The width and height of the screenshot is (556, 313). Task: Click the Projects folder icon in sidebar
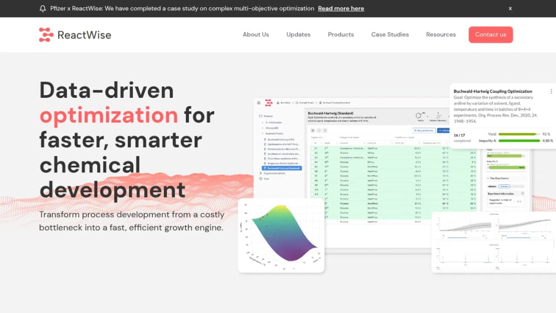260,116
